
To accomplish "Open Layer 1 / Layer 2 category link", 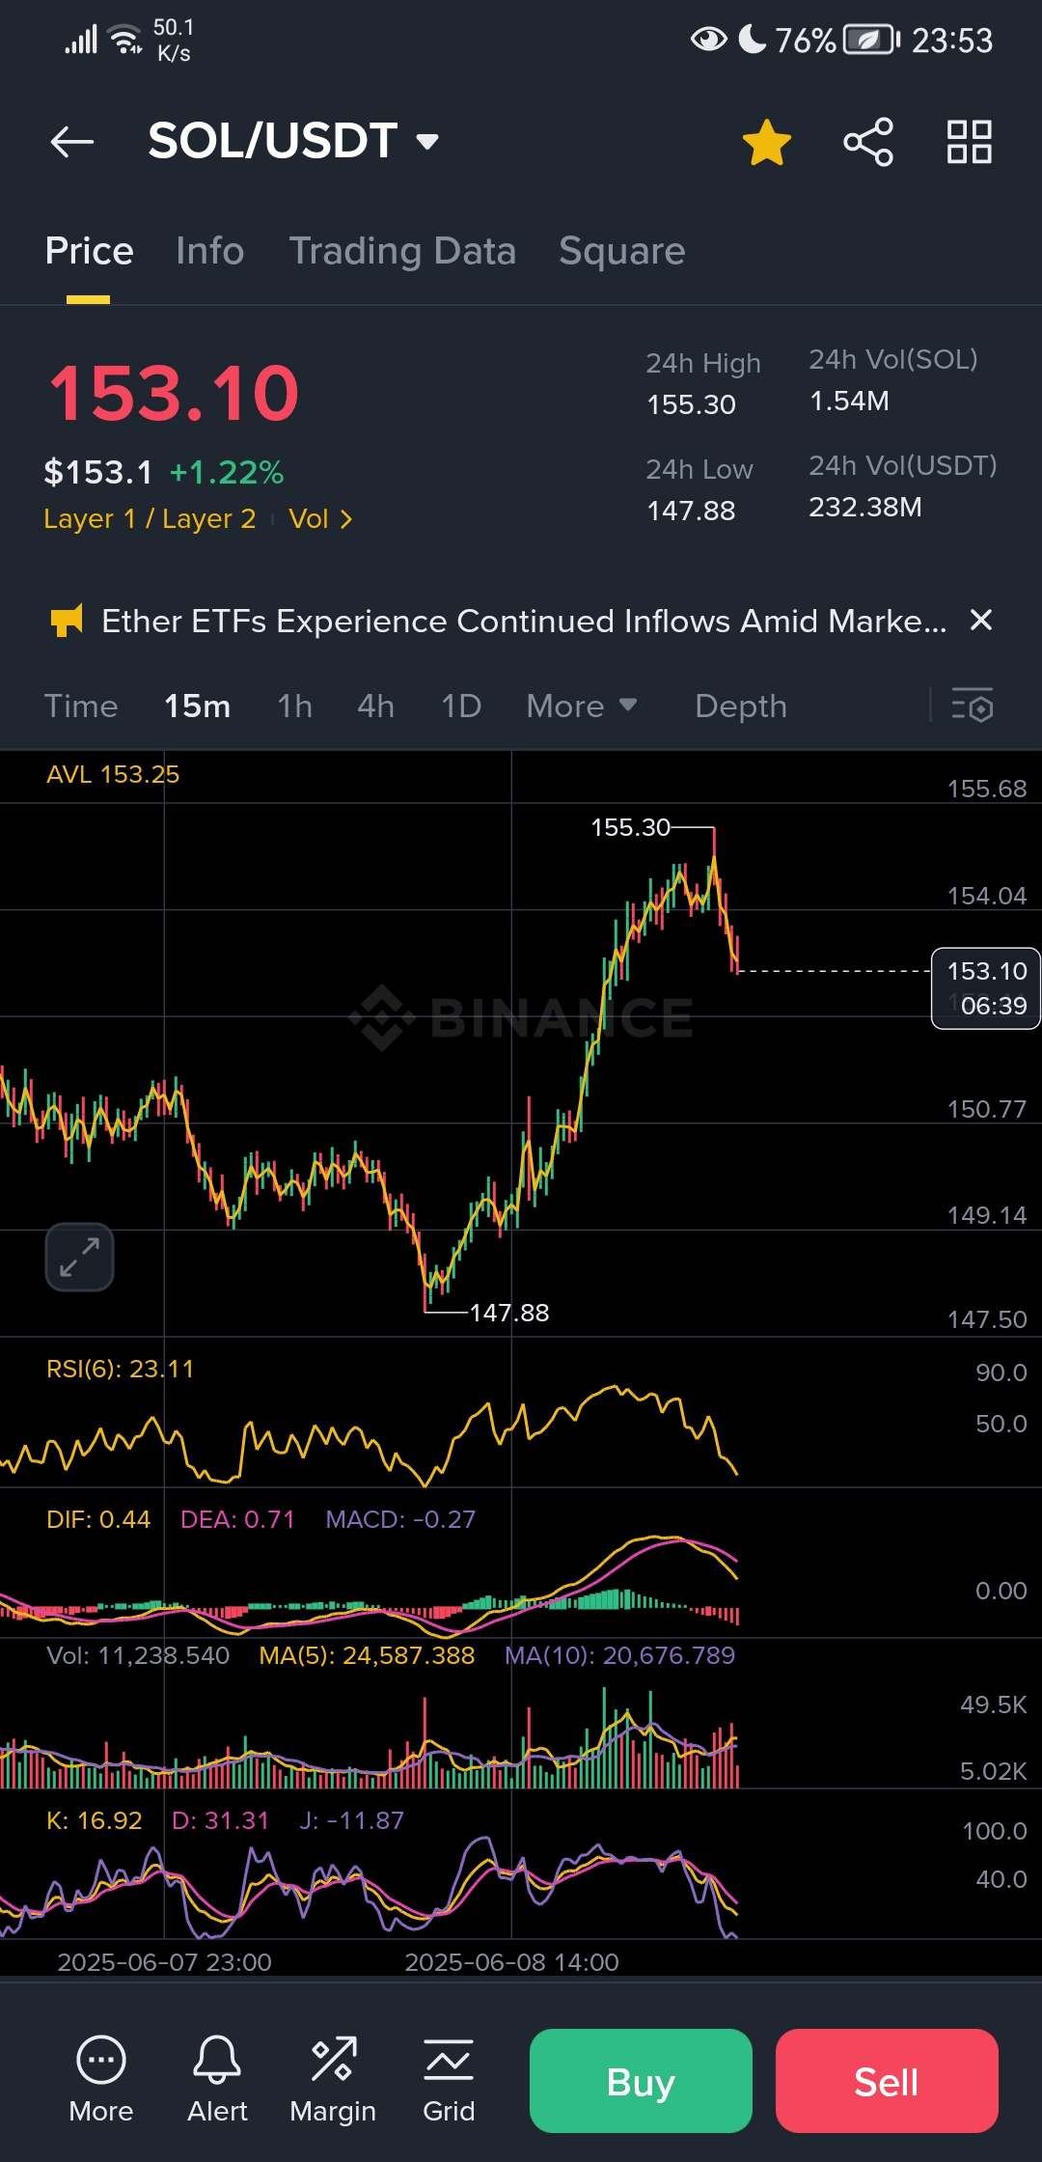I will click(x=150, y=519).
